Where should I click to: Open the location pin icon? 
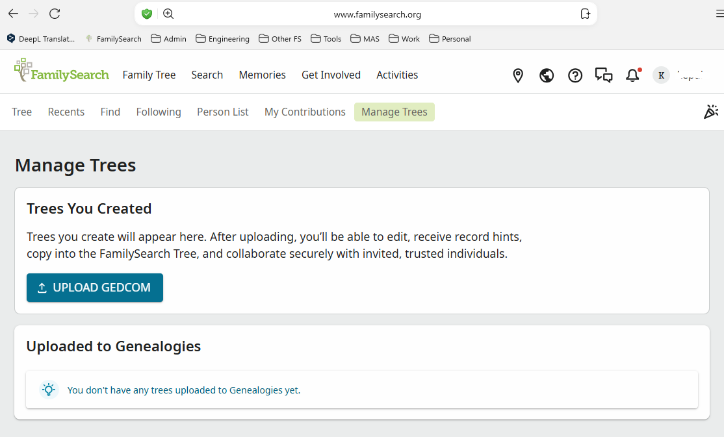pos(518,75)
